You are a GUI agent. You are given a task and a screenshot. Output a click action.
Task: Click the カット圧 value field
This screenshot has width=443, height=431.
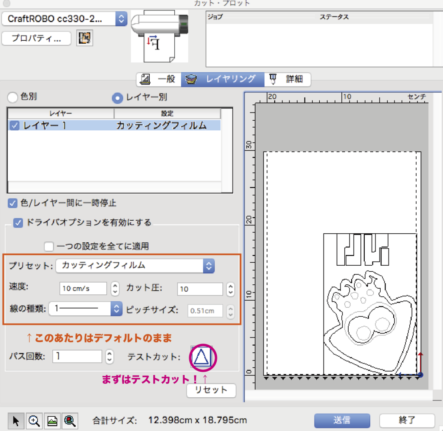(x=200, y=289)
